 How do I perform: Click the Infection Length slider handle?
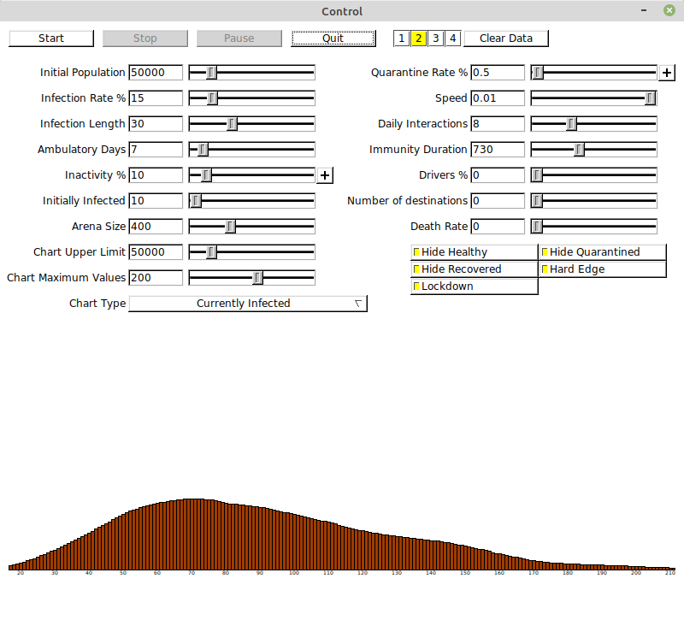click(232, 124)
